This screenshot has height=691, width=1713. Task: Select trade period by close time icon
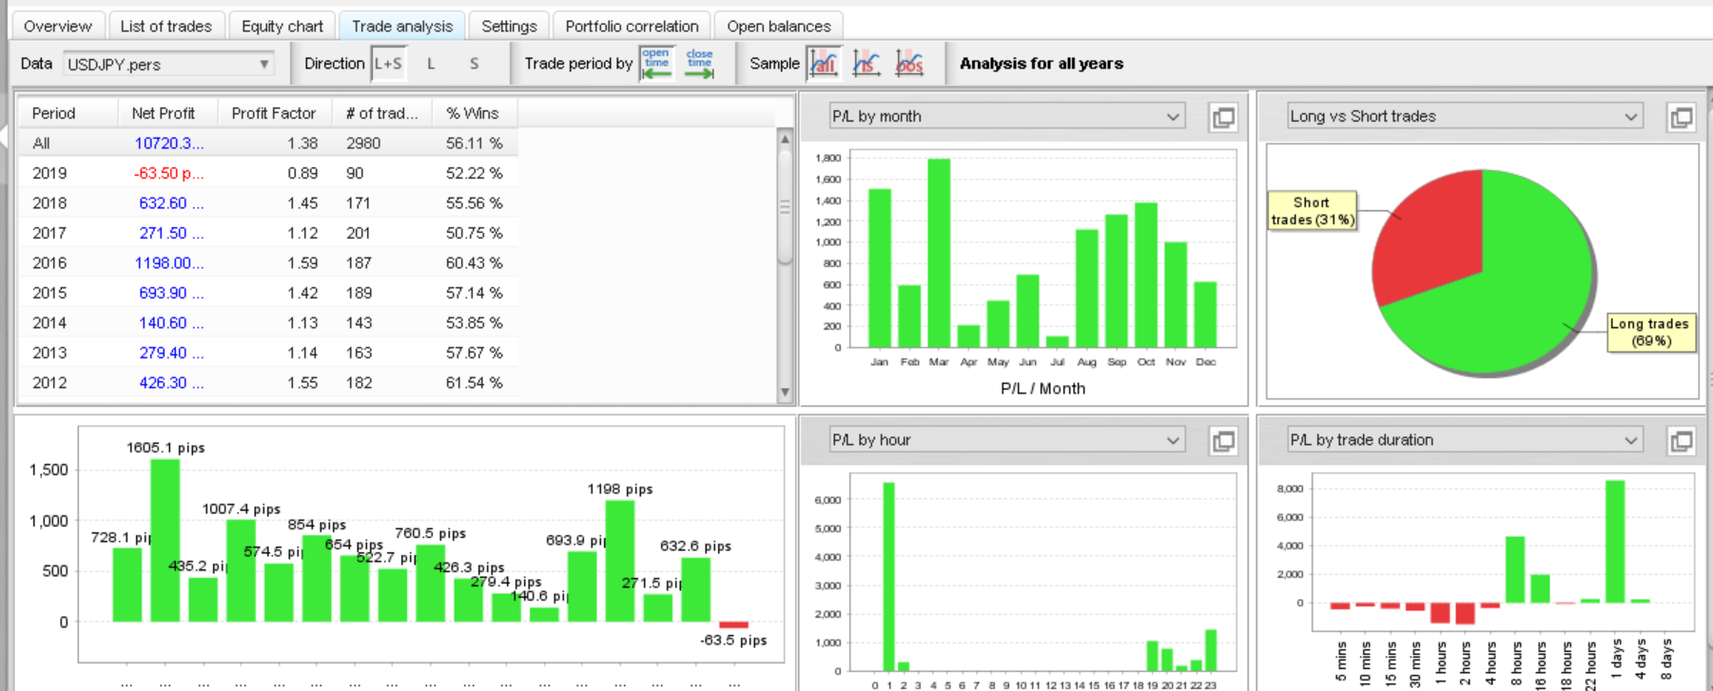[699, 64]
